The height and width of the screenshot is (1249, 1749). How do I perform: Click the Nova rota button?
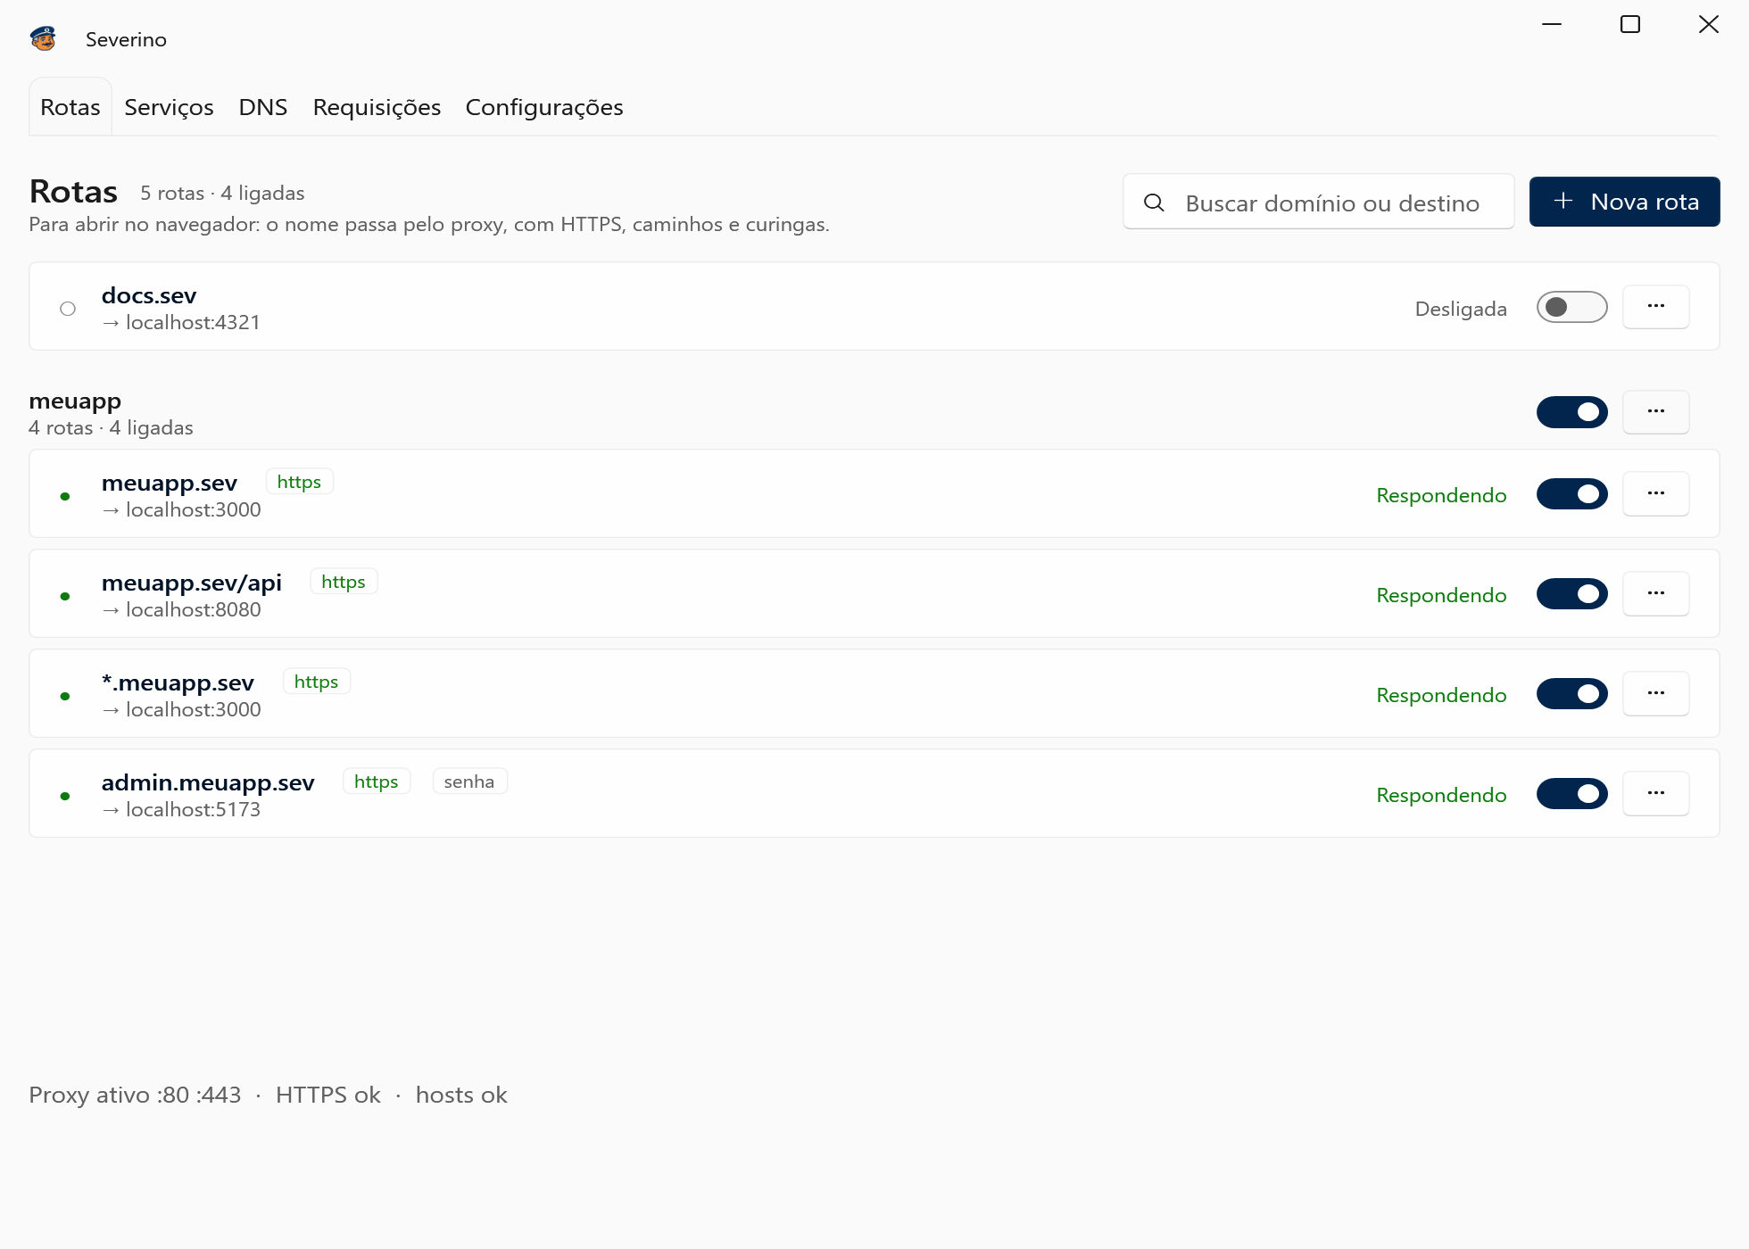click(1624, 202)
